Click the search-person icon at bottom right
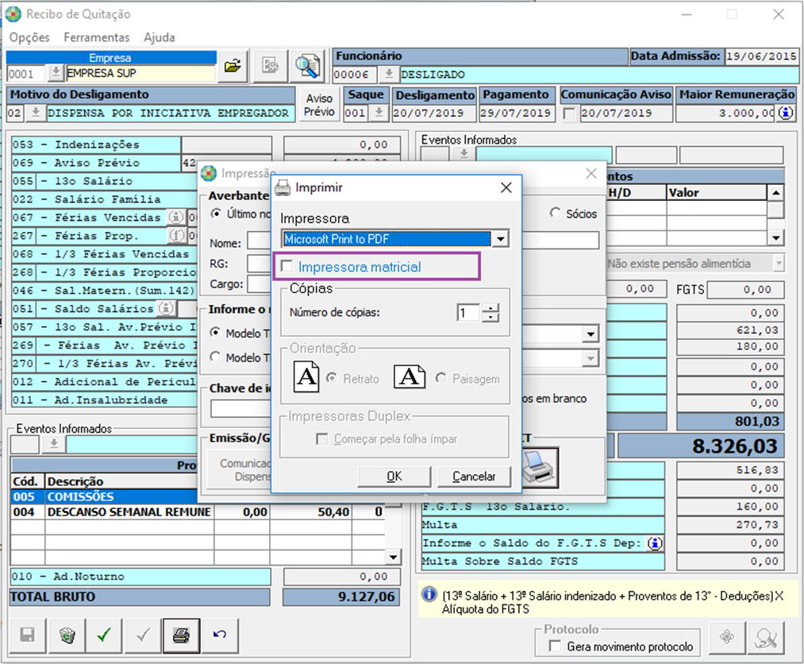Image resolution: width=804 pixels, height=664 pixels. [x=766, y=638]
